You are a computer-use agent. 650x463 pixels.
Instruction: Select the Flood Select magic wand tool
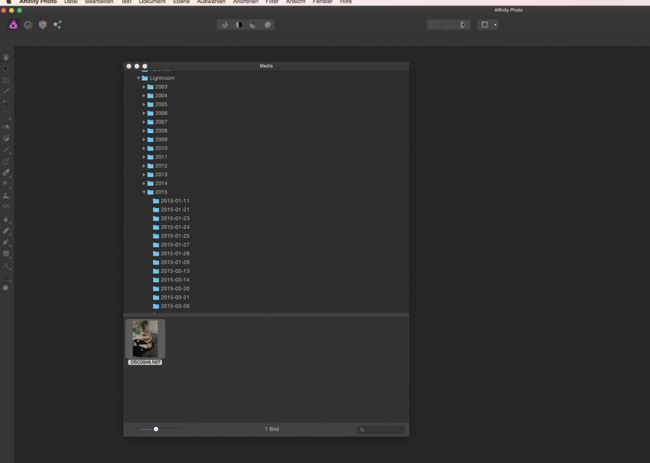point(6,103)
